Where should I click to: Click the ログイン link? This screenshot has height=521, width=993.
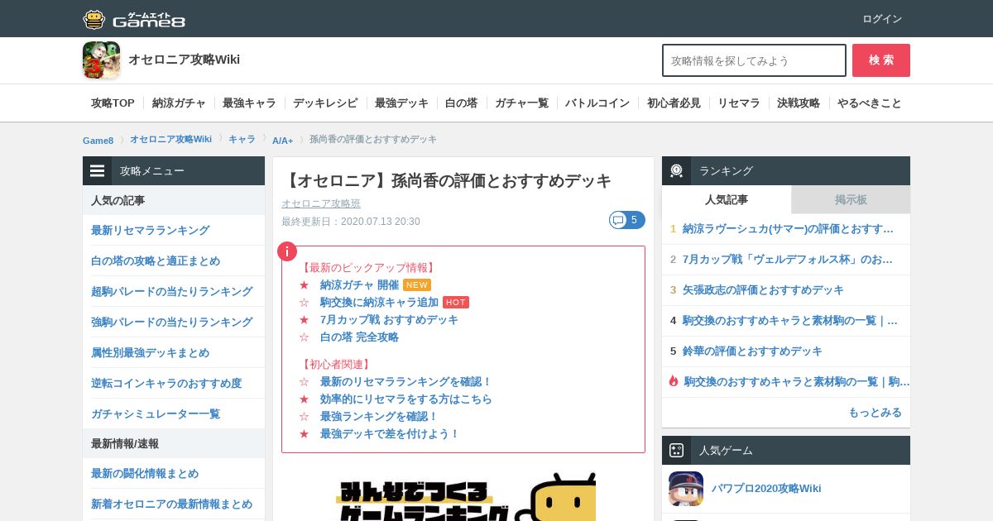(x=882, y=19)
